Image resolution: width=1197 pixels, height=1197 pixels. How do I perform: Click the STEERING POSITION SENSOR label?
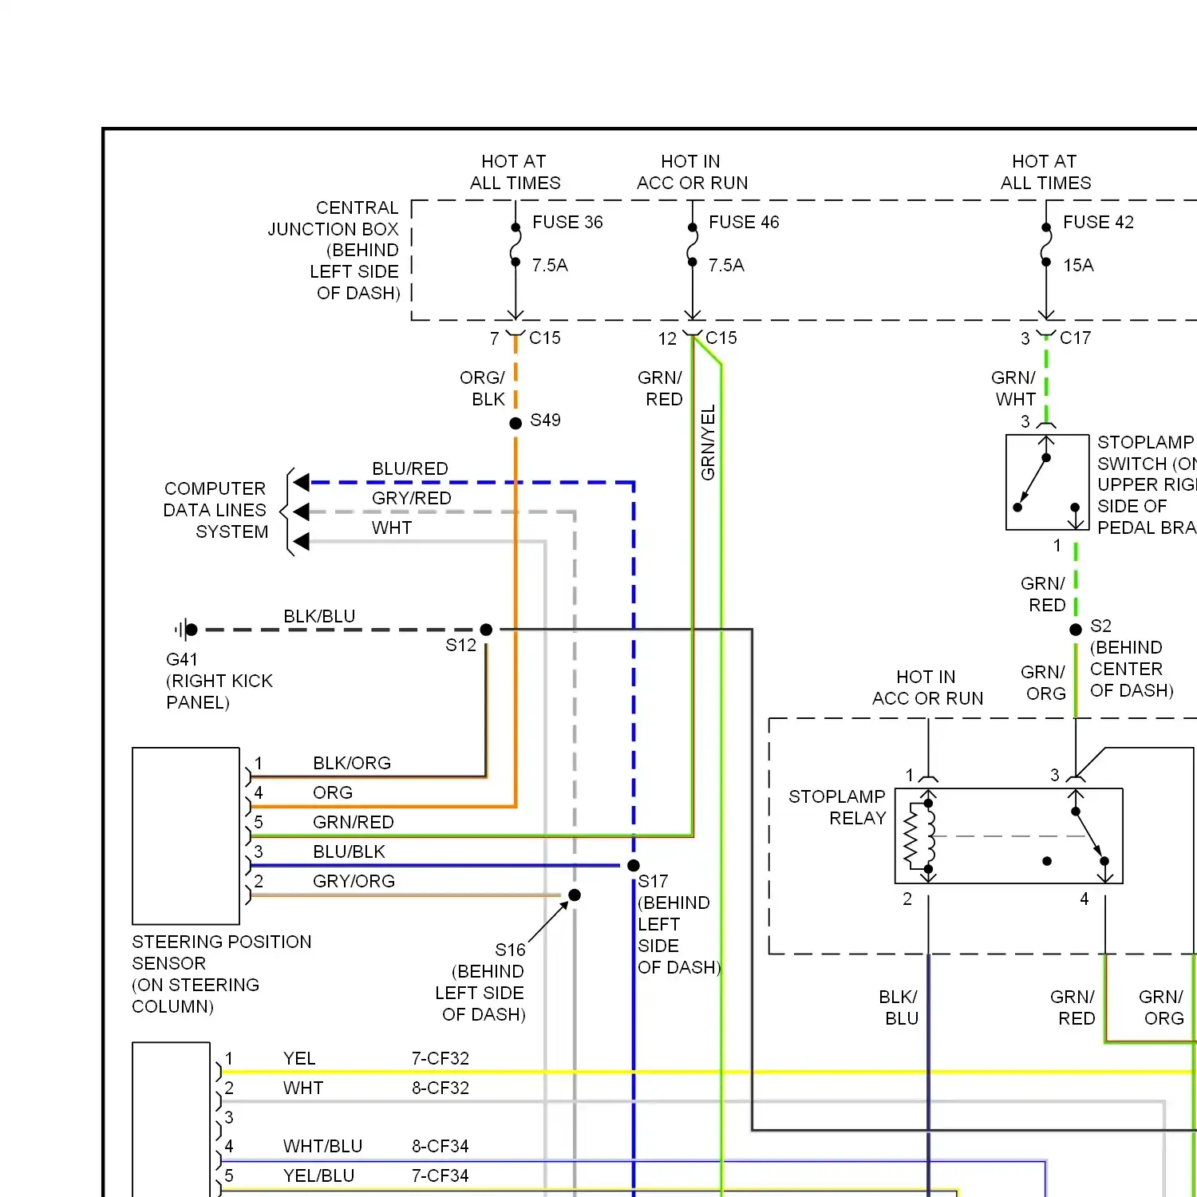[222, 974]
